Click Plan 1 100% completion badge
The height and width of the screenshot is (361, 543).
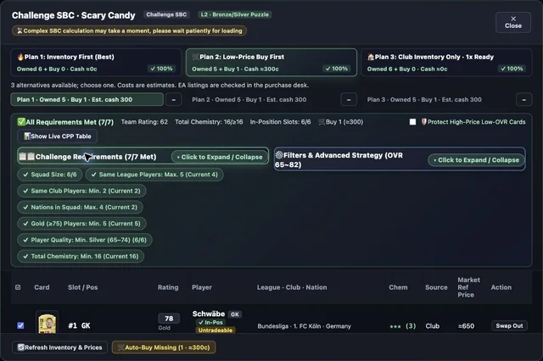[x=161, y=69]
